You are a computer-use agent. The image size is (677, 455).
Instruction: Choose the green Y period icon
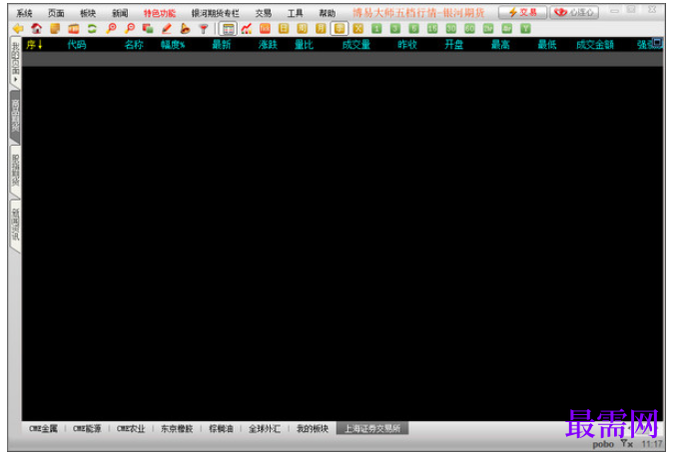[525, 29]
